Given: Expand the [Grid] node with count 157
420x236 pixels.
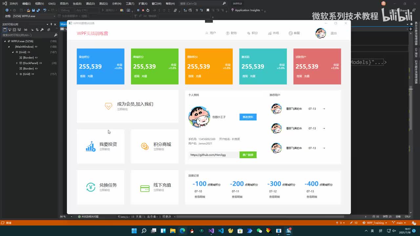Looking at the screenshot, I should 17,74.
